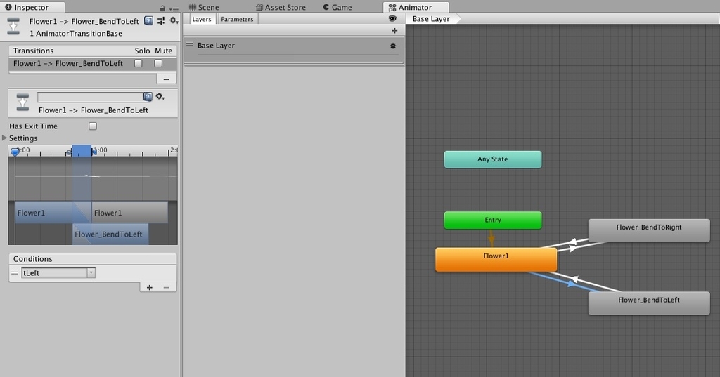
Task: Open help for the transition header
Action: 148,20
